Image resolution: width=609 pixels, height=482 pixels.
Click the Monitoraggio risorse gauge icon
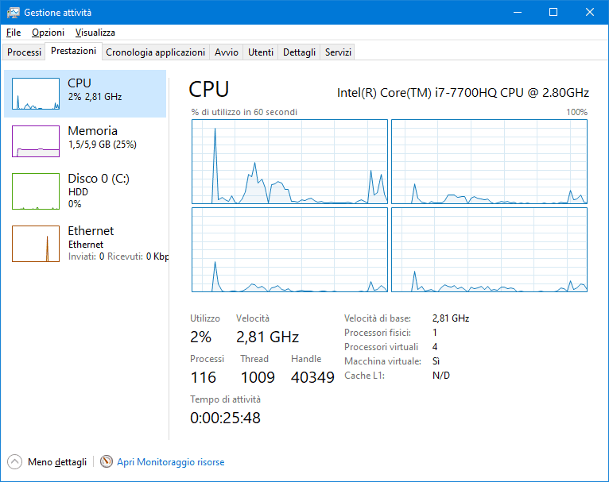[107, 461]
